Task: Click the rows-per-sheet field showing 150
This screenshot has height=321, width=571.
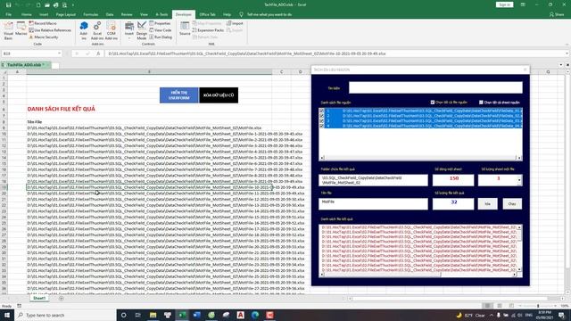Action: 453,180
